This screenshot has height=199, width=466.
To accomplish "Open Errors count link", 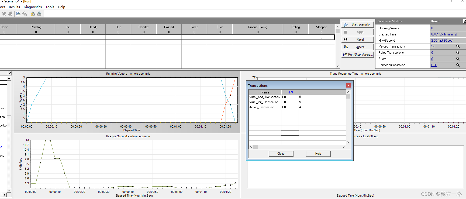I will [x=432, y=59].
